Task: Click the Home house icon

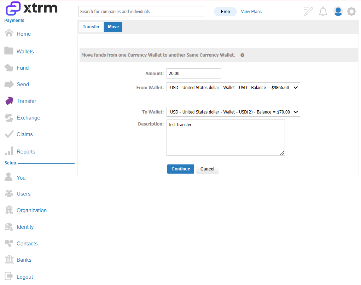Action: tap(9, 33)
